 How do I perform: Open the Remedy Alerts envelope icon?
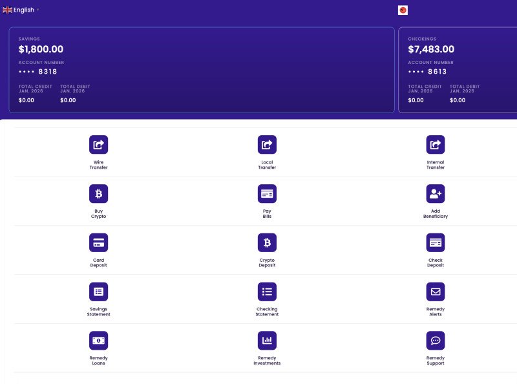[x=436, y=292]
